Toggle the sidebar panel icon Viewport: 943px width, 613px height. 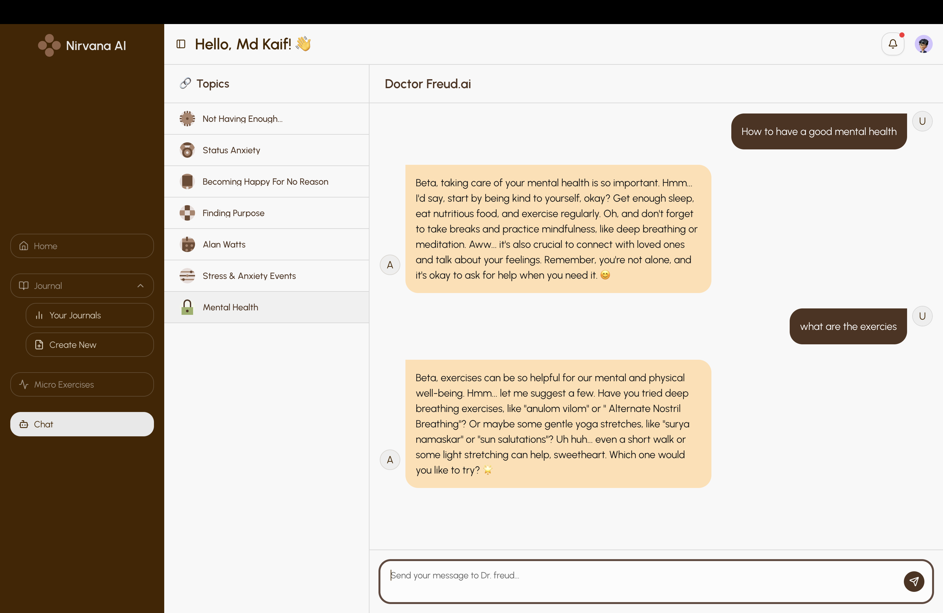pyautogui.click(x=181, y=44)
